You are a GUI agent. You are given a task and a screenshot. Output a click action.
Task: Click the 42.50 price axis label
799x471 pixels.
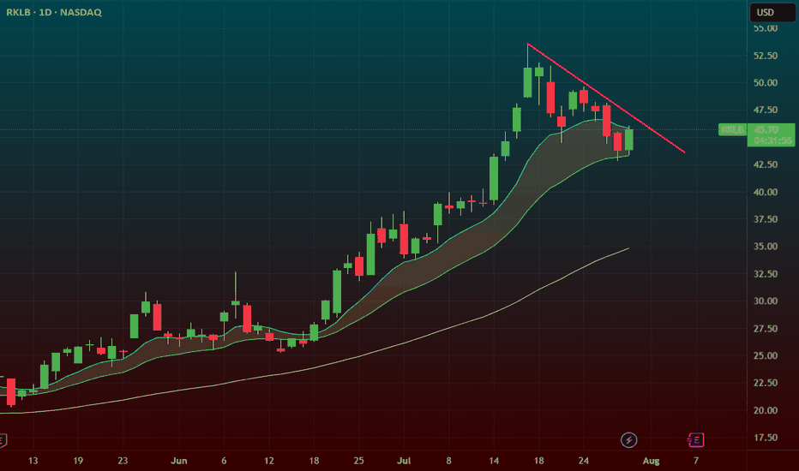point(766,164)
